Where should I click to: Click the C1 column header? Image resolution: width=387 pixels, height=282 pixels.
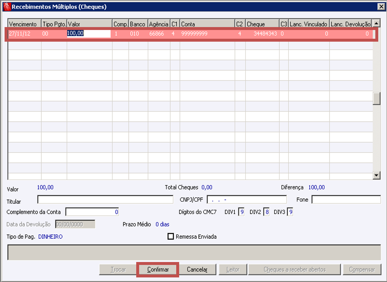tap(175, 24)
